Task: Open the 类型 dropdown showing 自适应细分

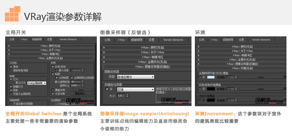Action: click(136, 77)
